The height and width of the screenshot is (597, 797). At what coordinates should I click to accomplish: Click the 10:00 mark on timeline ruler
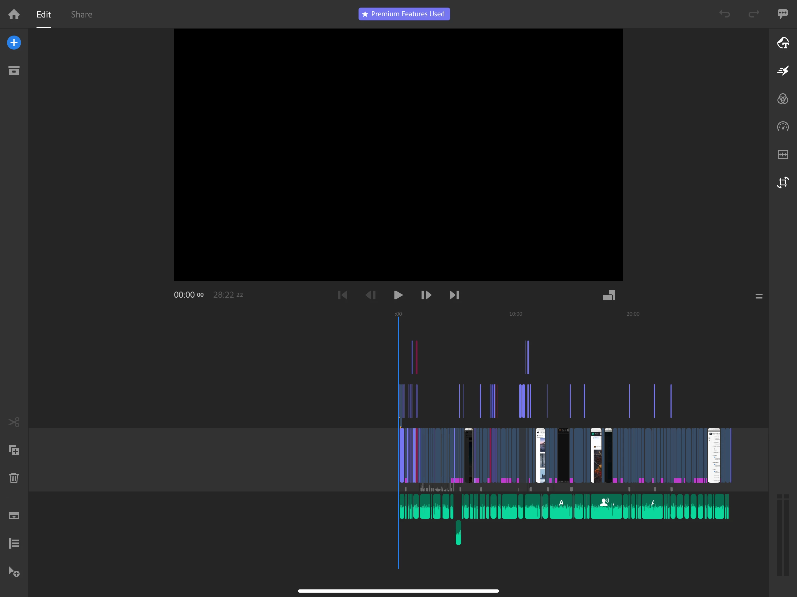515,314
